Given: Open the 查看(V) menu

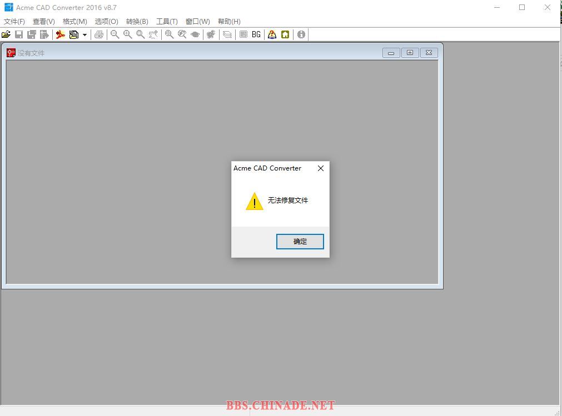Looking at the screenshot, I should click(x=44, y=22).
